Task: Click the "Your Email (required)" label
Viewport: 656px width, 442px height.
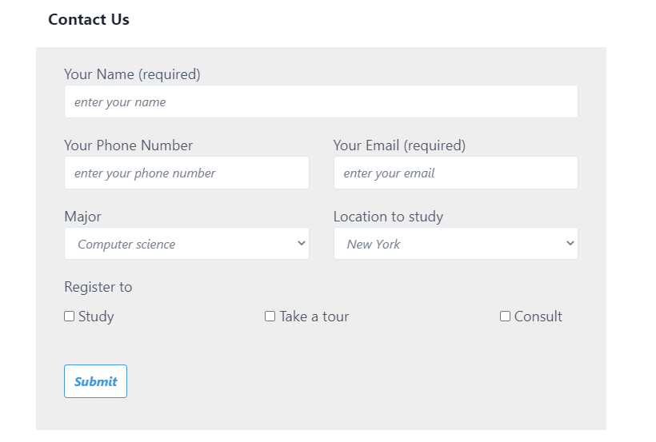Action: point(399,145)
